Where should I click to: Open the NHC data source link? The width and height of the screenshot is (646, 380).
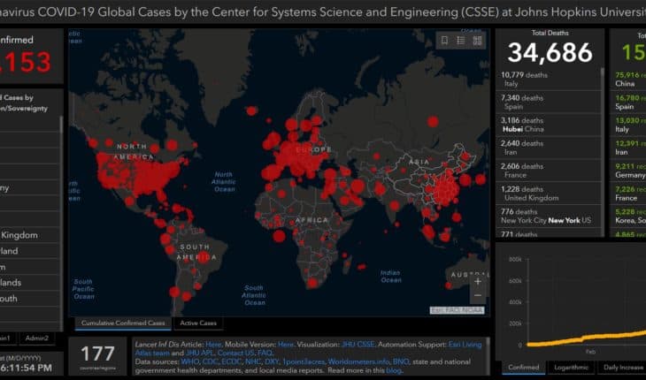tap(253, 362)
